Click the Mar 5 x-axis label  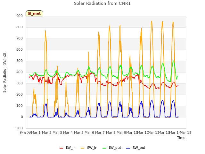(x=79, y=133)
